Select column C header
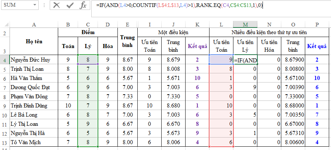Viewport: 331px width, 150px height. [x=88, y=25]
